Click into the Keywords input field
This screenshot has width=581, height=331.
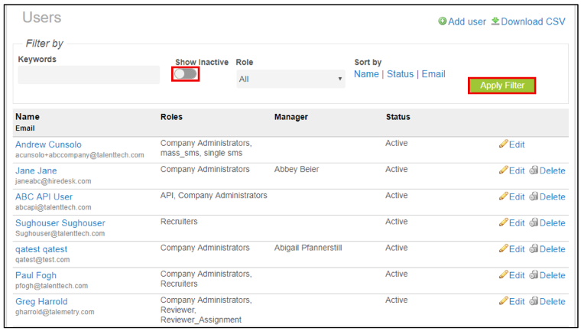89,75
